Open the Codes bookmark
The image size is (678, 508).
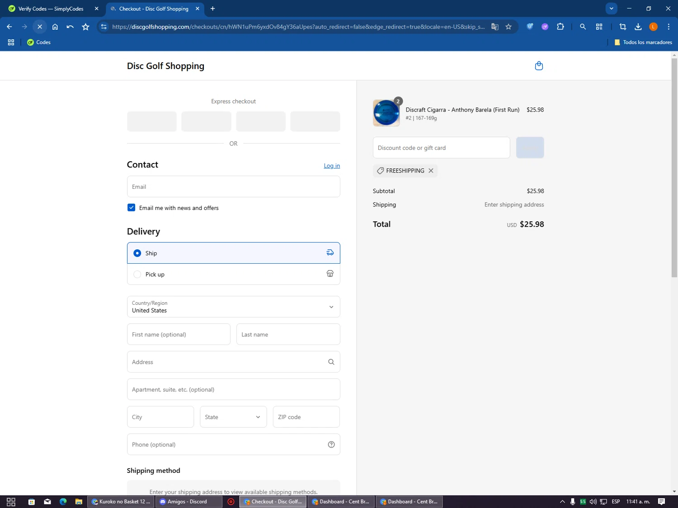click(39, 42)
